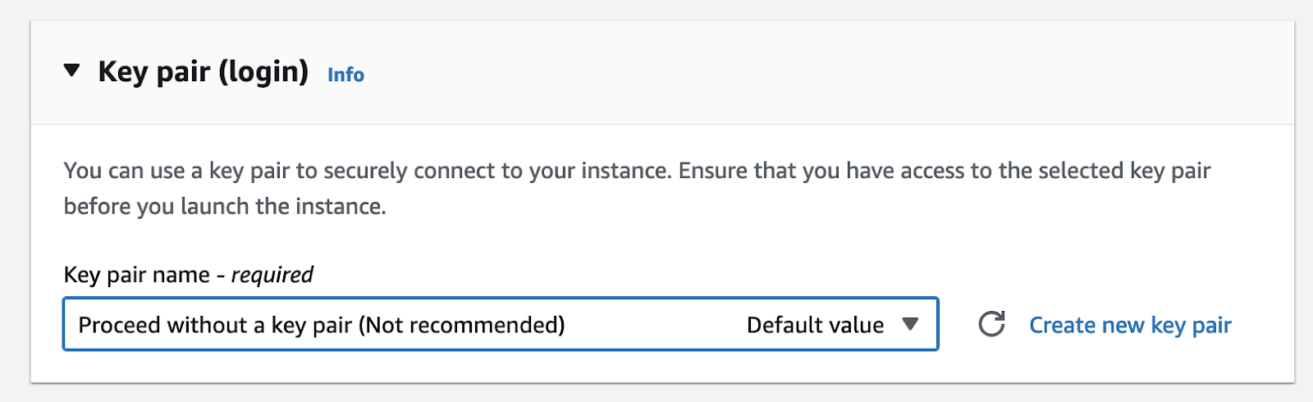
Task: Click the 'before you launch the instance' text
Action: [225, 206]
